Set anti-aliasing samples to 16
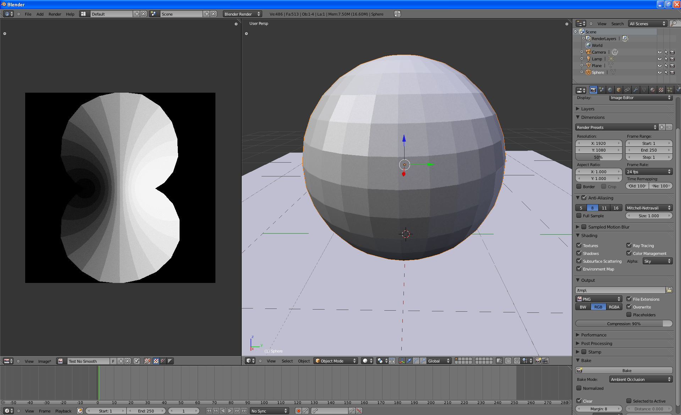Image resolution: width=681 pixels, height=415 pixels. [616, 208]
